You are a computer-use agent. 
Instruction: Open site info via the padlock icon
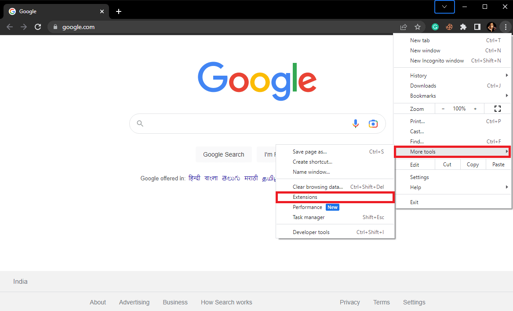[x=55, y=27]
